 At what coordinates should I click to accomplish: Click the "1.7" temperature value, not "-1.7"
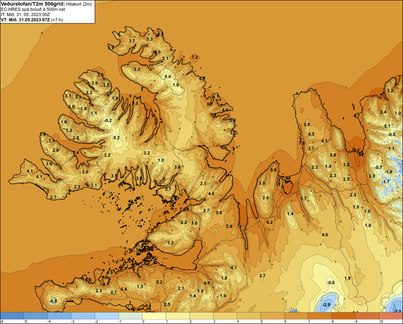[x=303, y=198]
